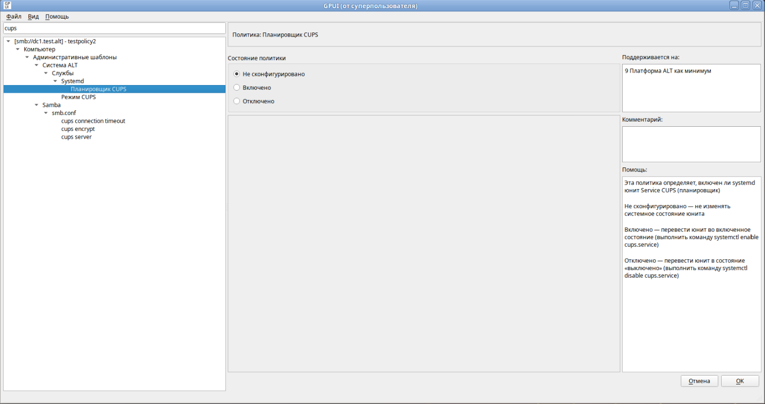Click the Система ALT label in tree
This screenshot has width=765, height=404.
[x=60, y=65]
